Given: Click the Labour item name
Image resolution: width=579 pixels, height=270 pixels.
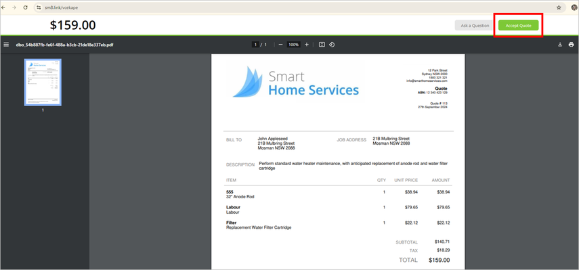Looking at the screenshot, I should [233, 207].
